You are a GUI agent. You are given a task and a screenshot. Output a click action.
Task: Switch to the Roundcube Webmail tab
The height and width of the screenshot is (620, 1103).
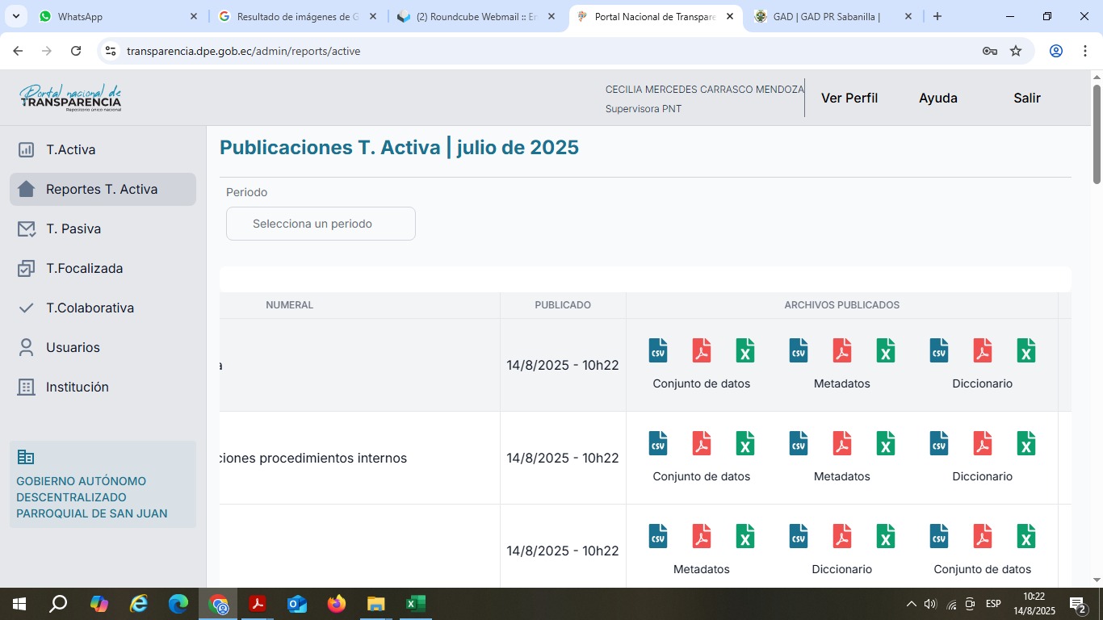(x=476, y=16)
